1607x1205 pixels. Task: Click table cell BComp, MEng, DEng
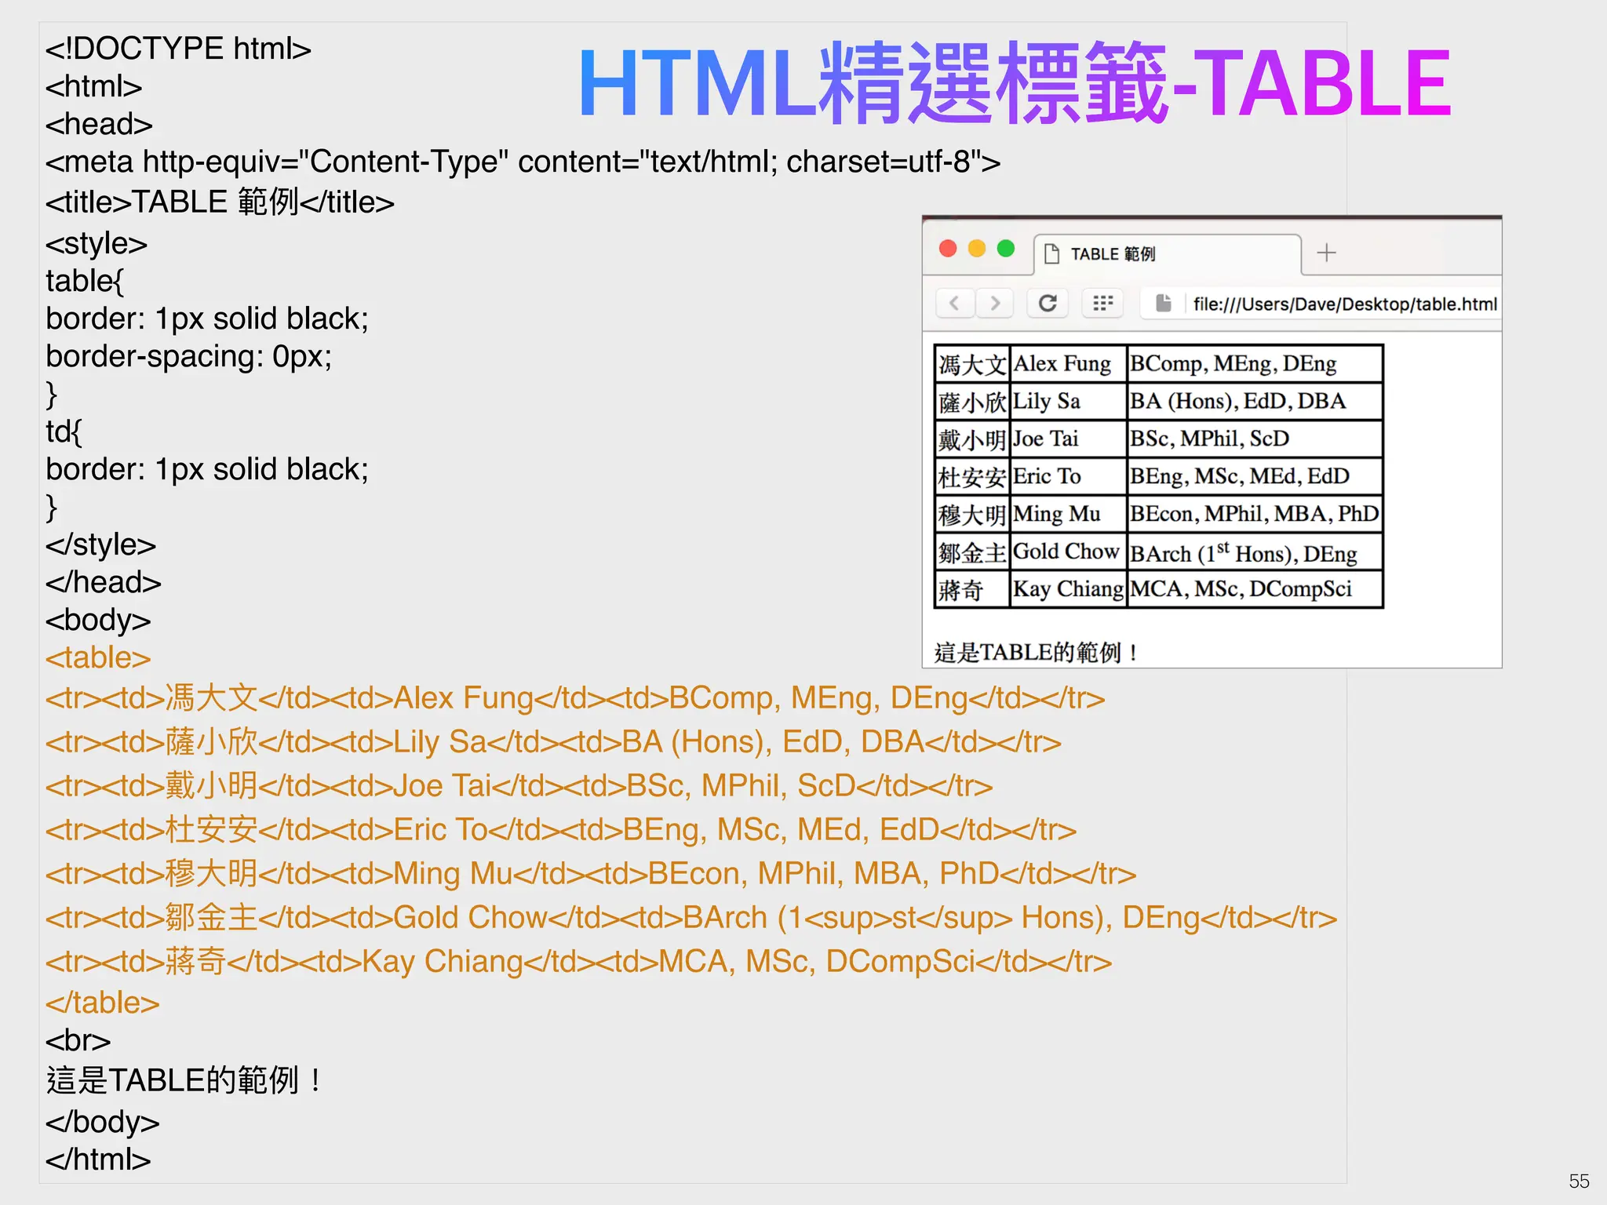tap(1255, 364)
